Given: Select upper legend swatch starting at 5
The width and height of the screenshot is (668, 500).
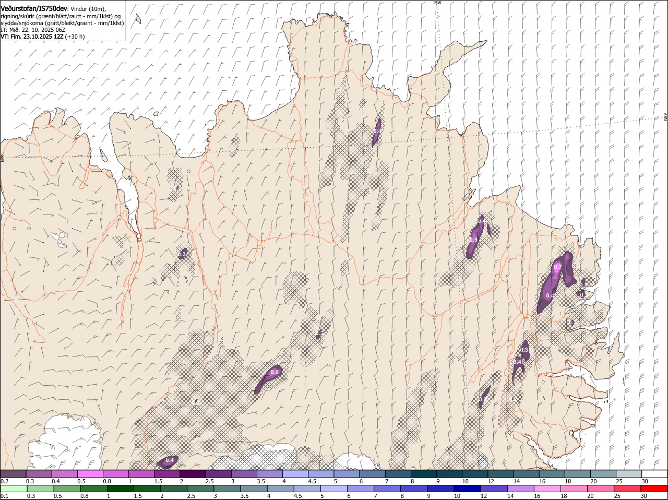Looking at the screenshot, I should (x=347, y=474).
